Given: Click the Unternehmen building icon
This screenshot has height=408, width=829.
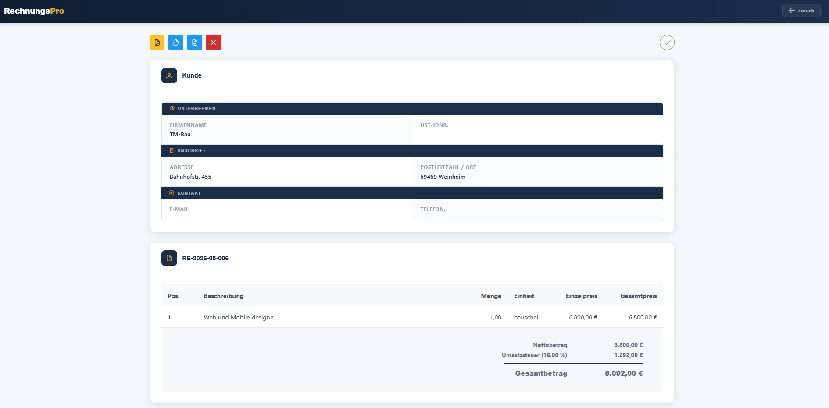Looking at the screenshot, I should click(172, 108).
